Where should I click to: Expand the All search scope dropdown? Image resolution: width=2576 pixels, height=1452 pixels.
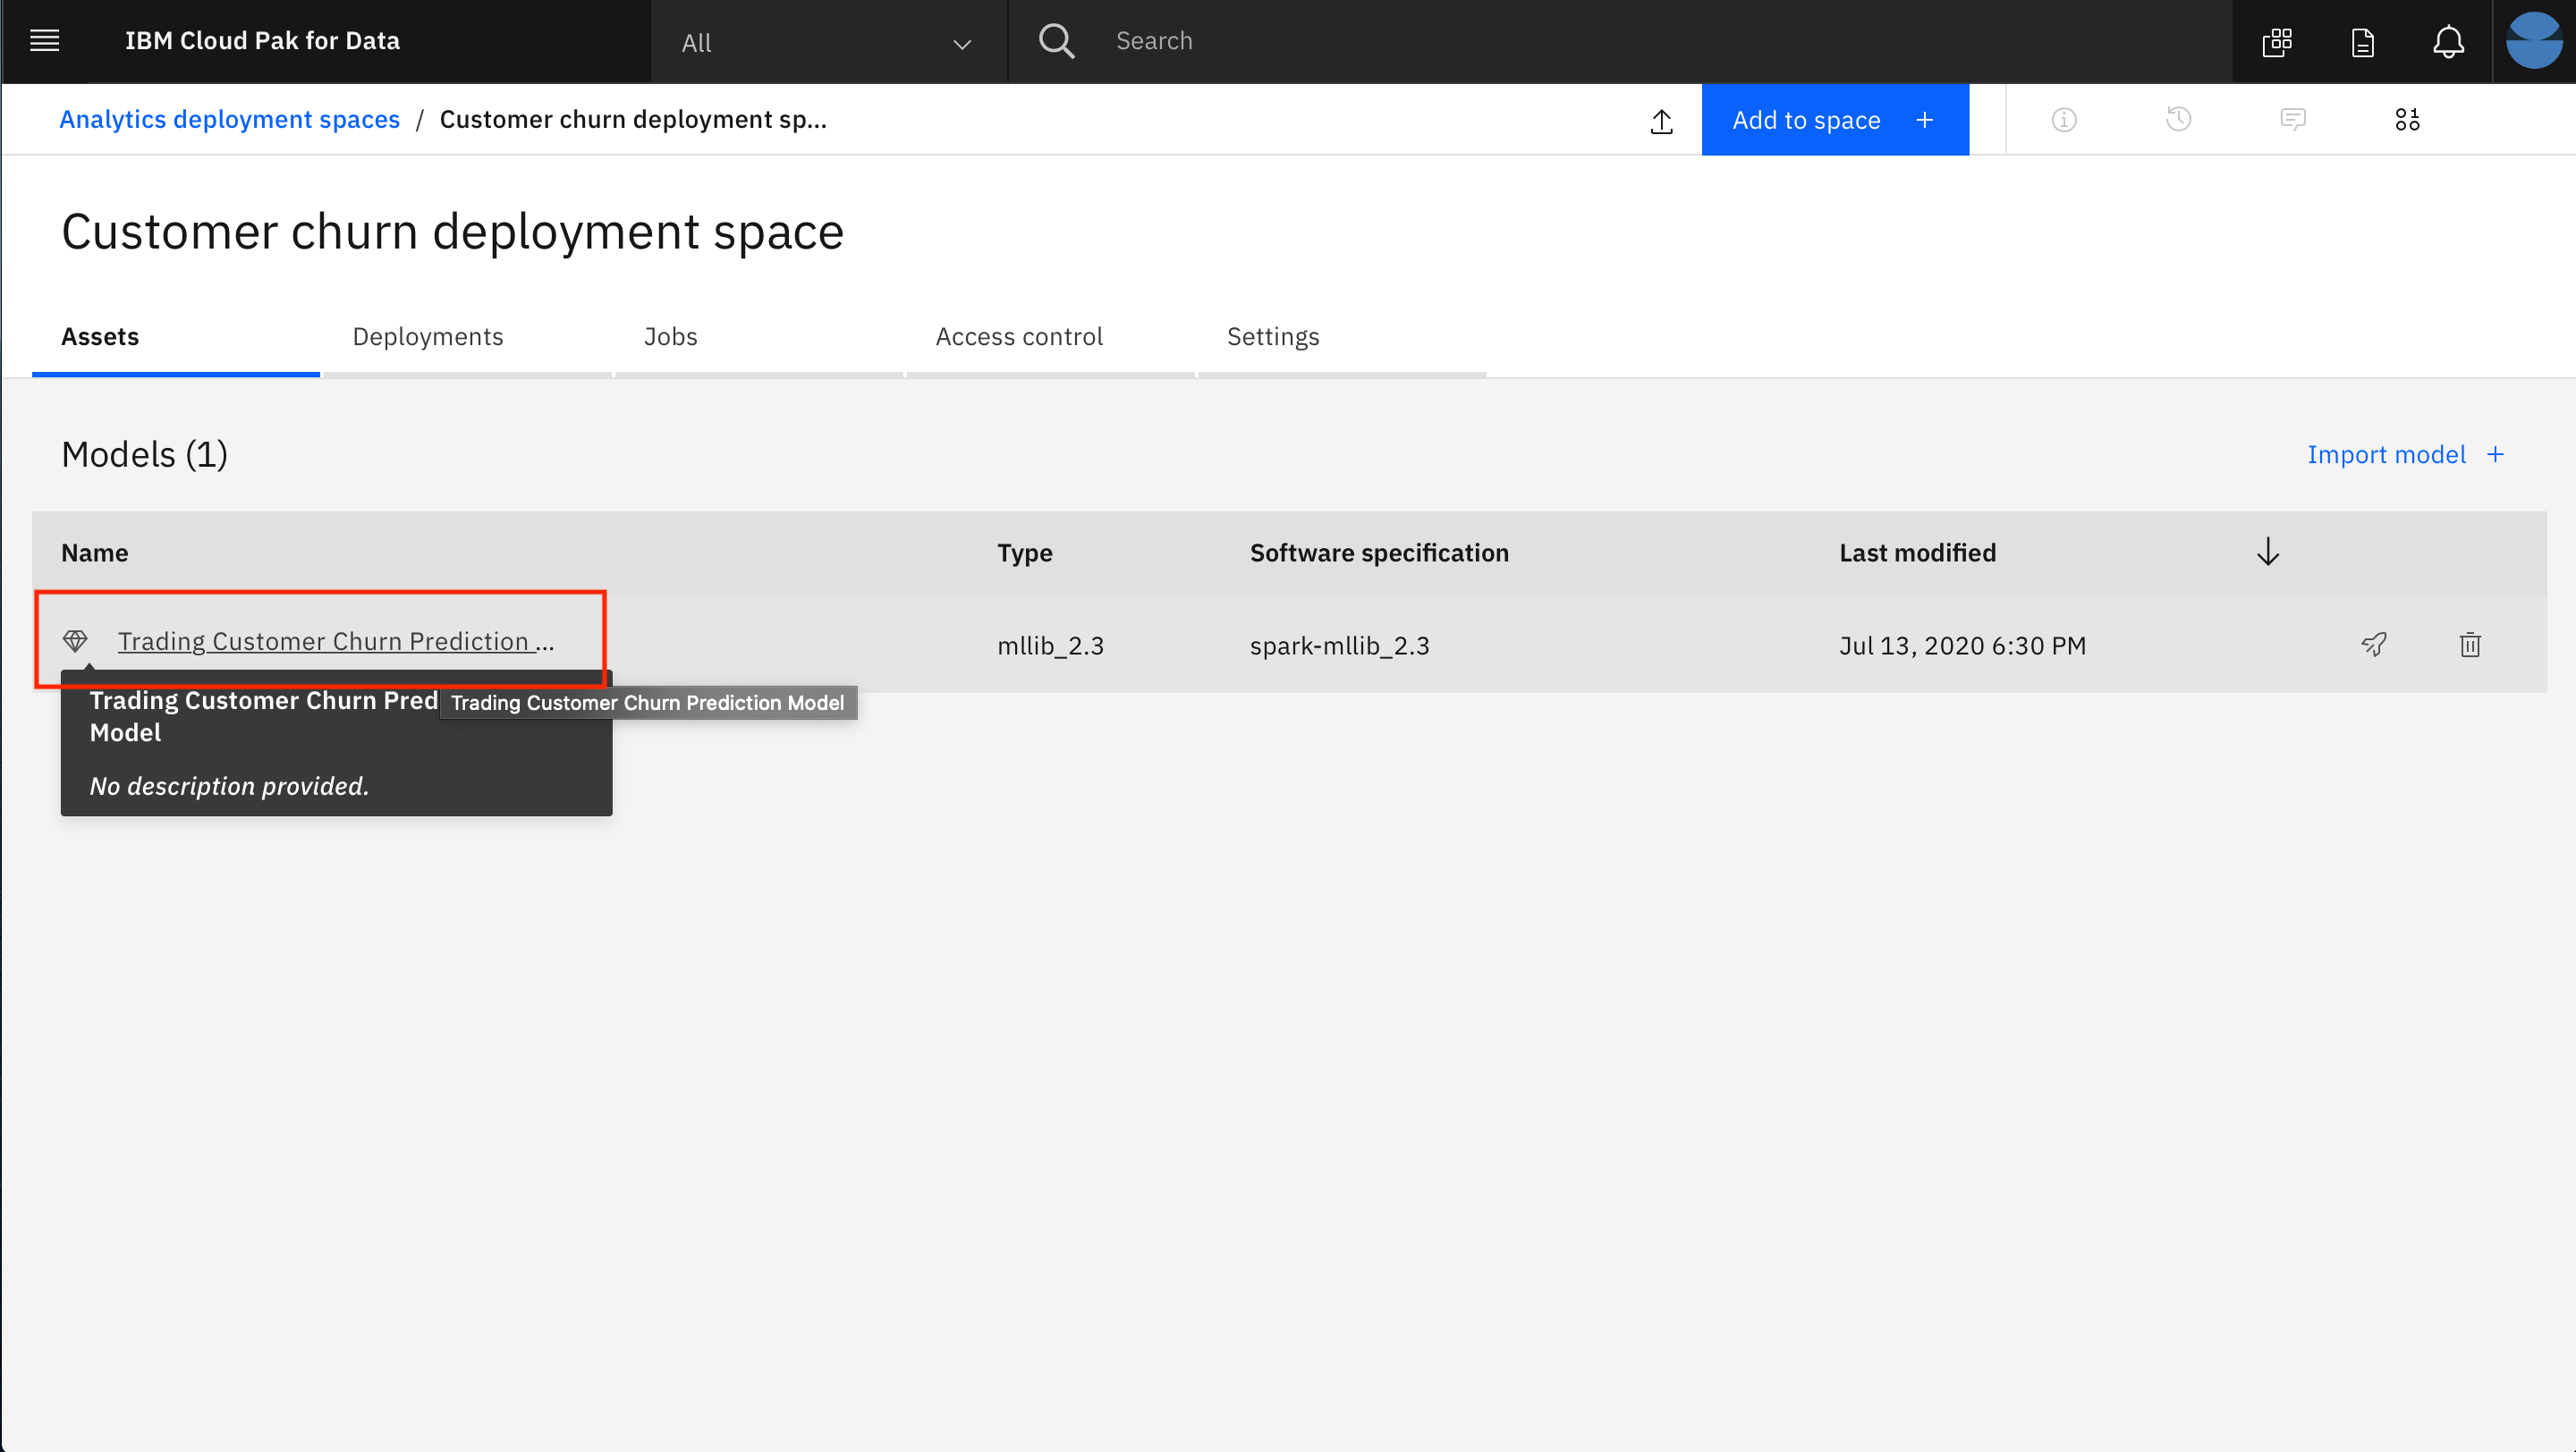pyautogui.click(x=827, y=43)
